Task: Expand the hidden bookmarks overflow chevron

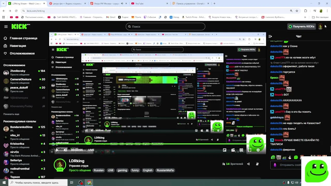Action: 305,17
